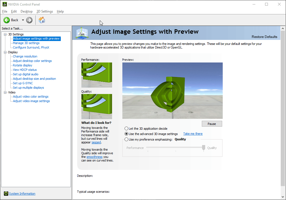The height and width of the screenshot is (200, 286).
Task: Open the File menu
Action: (x=5, y=11)
